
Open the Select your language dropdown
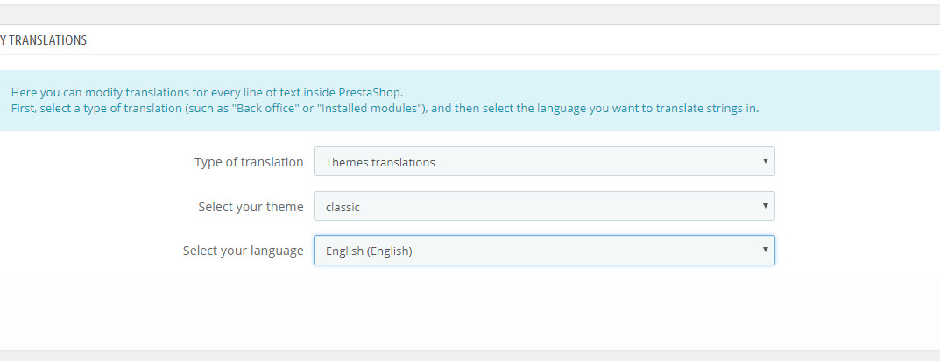click(x=543, y=251)
